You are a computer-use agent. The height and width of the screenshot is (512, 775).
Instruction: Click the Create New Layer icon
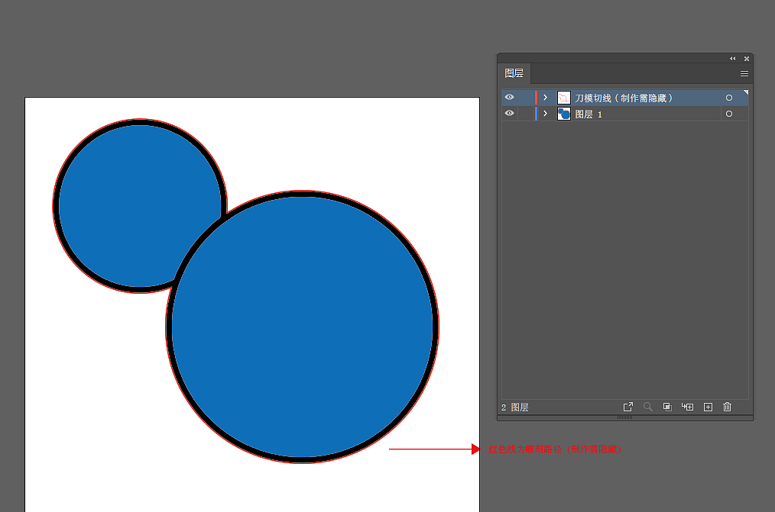click(x=709, y=407)
